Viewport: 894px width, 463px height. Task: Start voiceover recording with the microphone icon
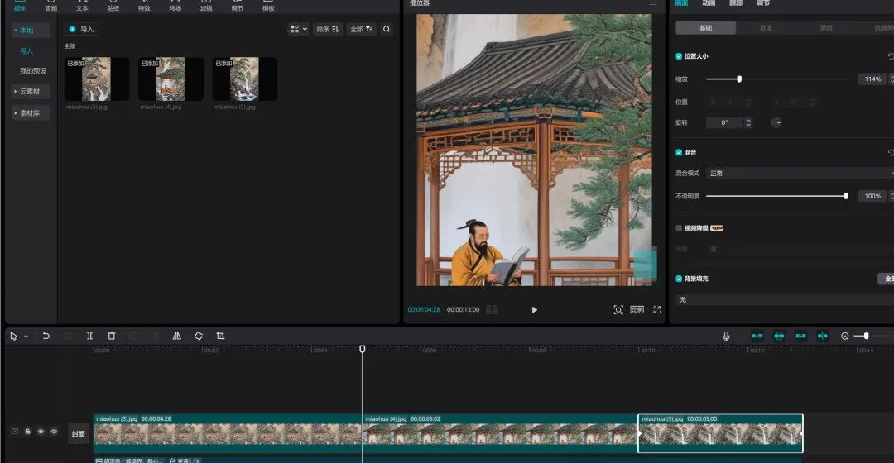point(726,336)
